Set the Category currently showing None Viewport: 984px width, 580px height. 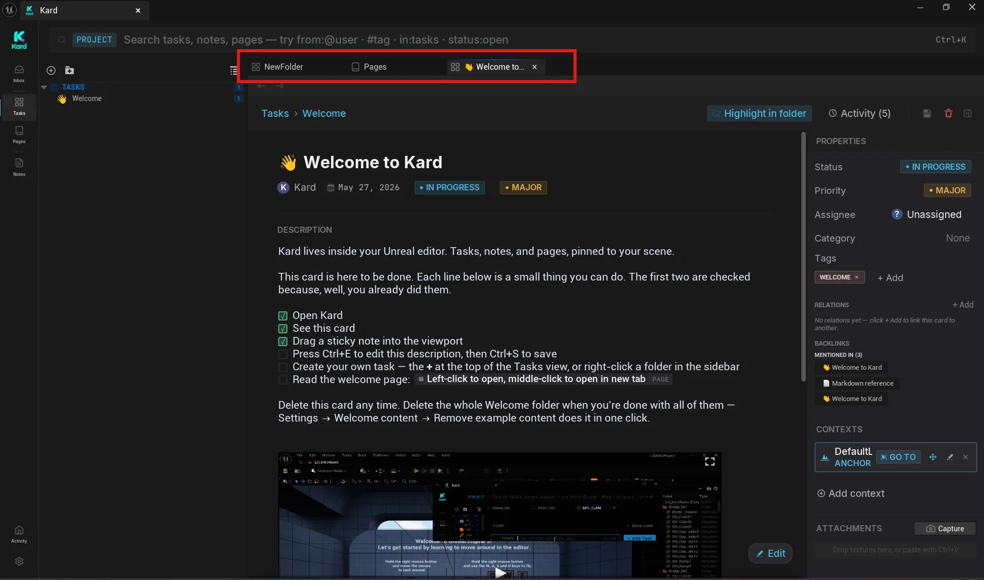957,238
